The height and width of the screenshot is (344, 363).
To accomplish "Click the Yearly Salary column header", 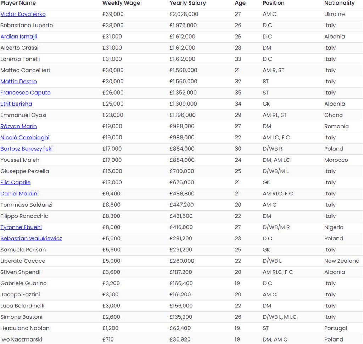I will click(188, 3).
